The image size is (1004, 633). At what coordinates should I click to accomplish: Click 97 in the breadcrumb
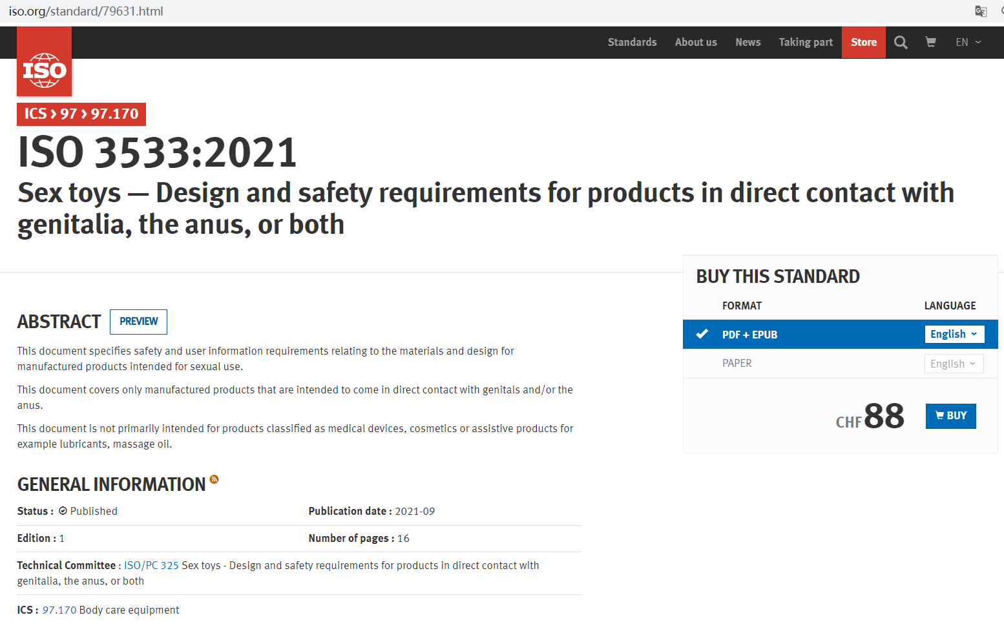68,114
